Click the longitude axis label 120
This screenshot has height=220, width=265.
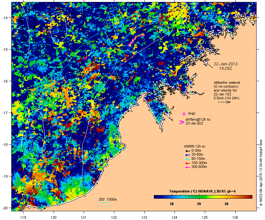[x=54, y=217]
